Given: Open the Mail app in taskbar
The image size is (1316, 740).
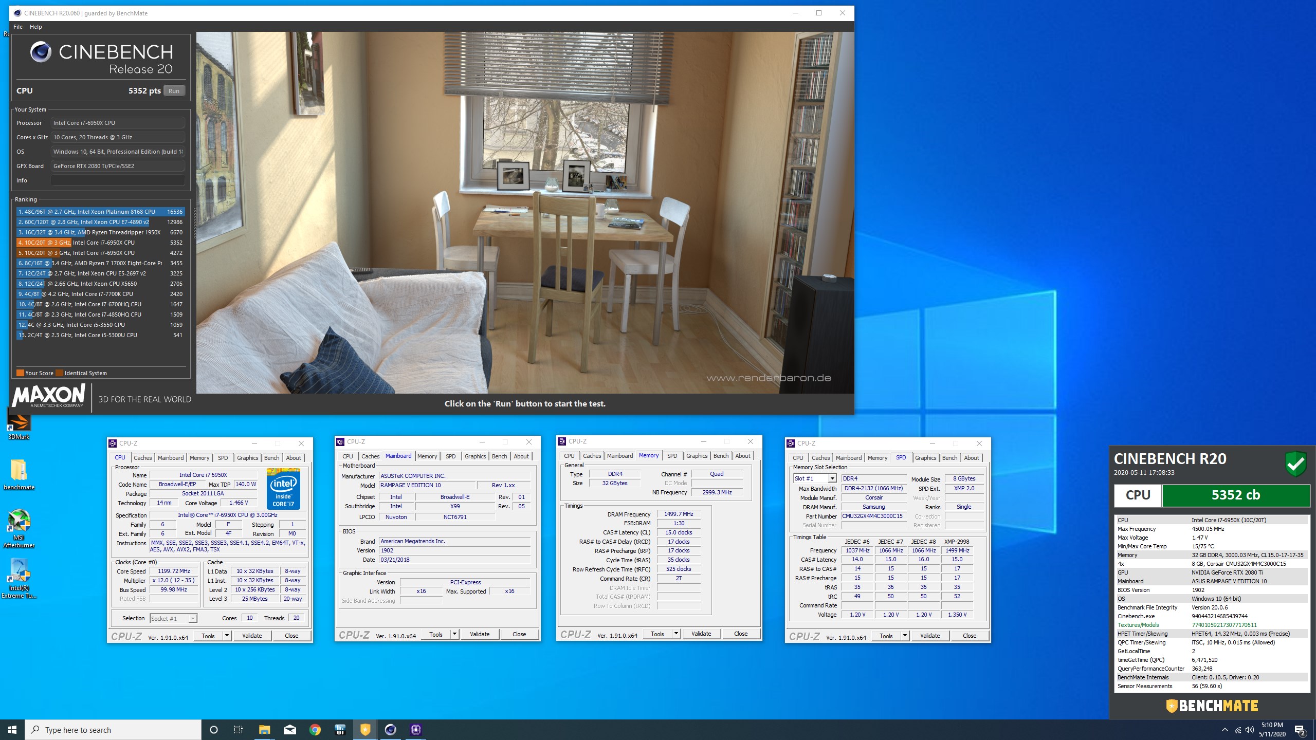Looking at the screenshot, I should pos(290,730).
